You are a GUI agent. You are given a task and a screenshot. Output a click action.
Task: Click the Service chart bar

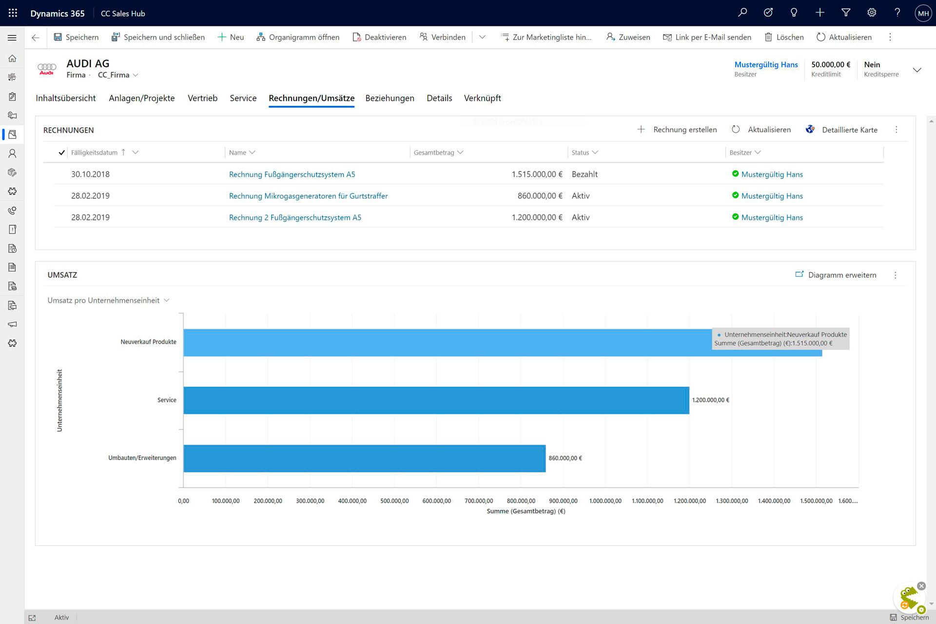pyautogui.click(x=436, y=400)
